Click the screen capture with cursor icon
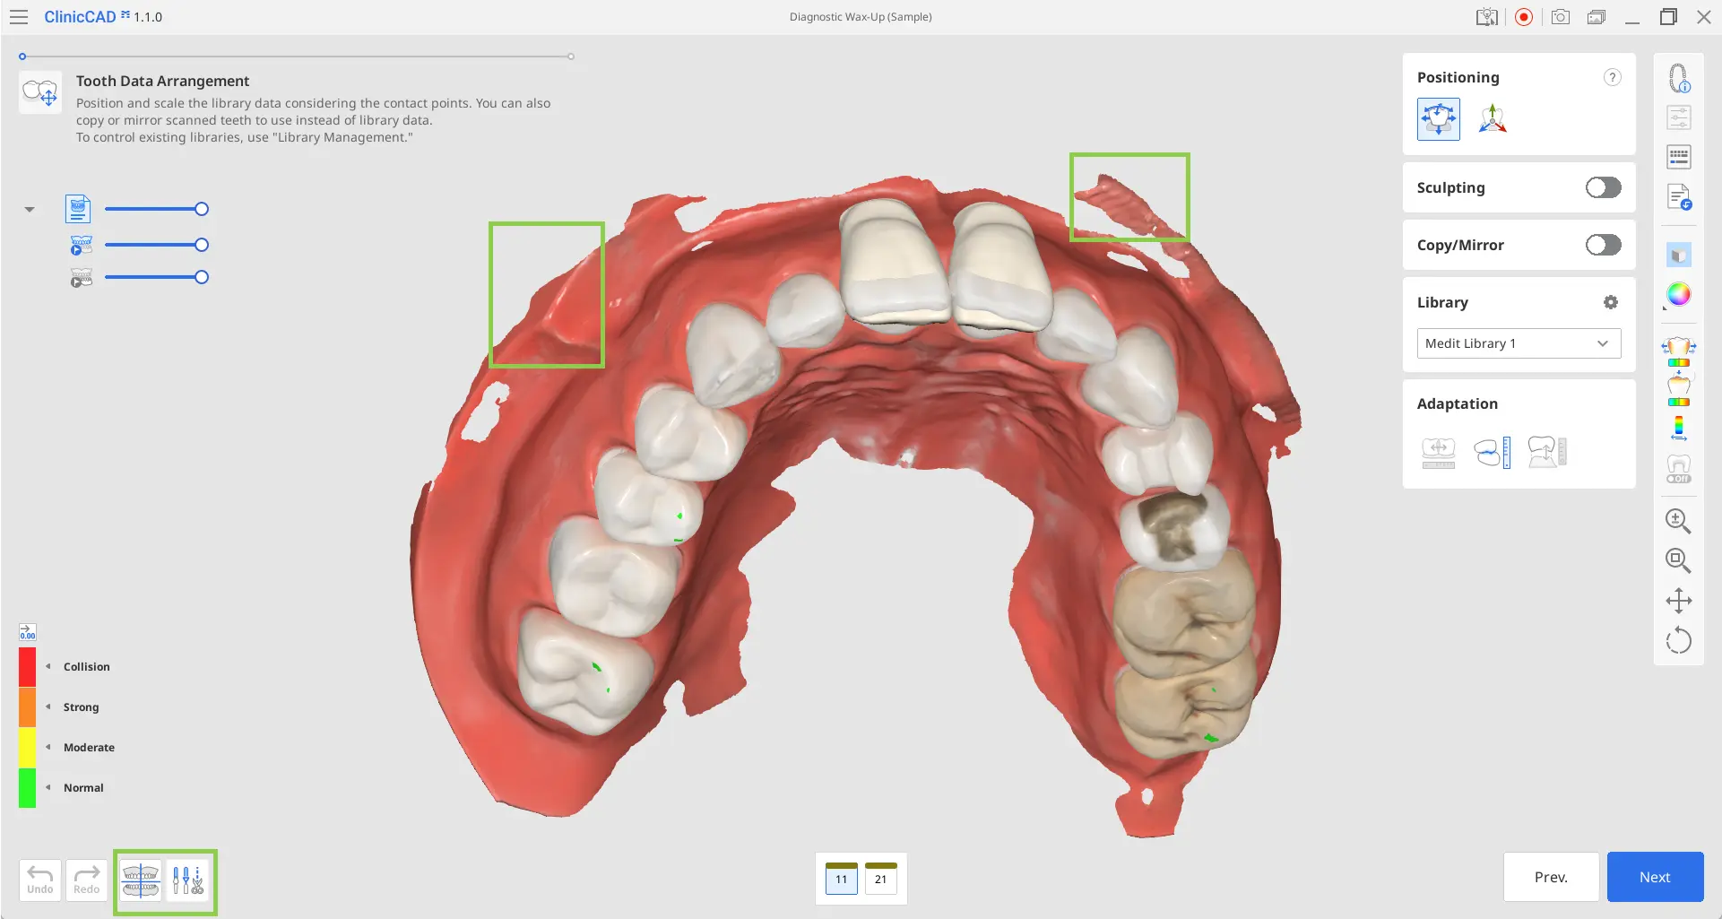The height and width of the screenshot is (919, 1722). [1487, 17]
